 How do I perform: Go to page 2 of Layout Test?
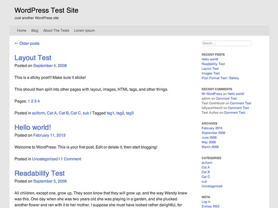pyautogui.click(x=32, y=101)
